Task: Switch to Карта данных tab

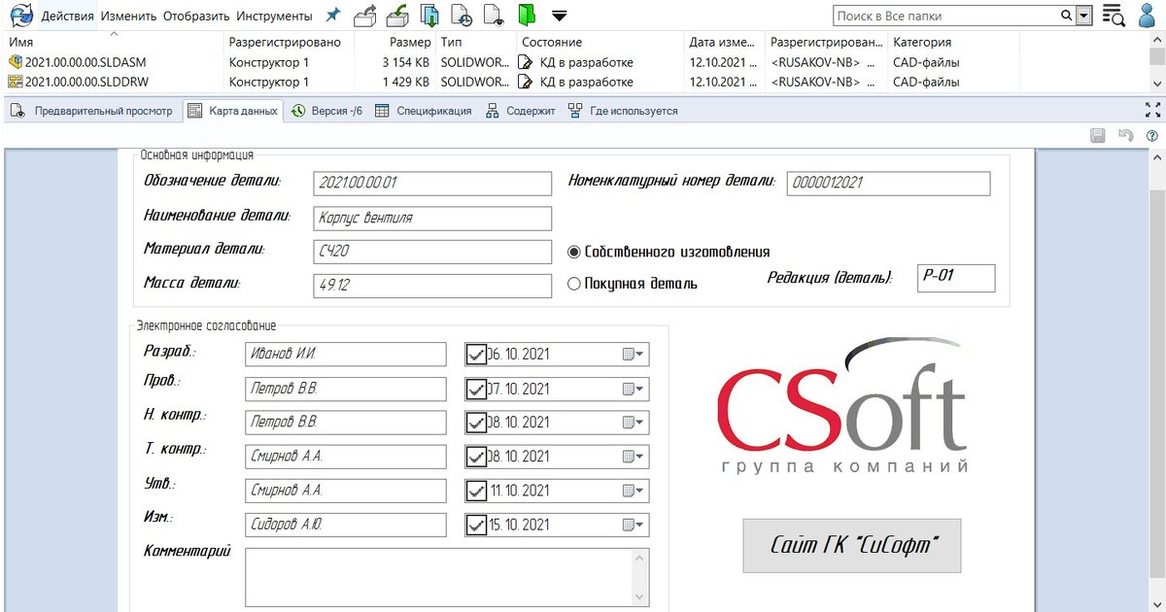Action: [x=232, y=111]
